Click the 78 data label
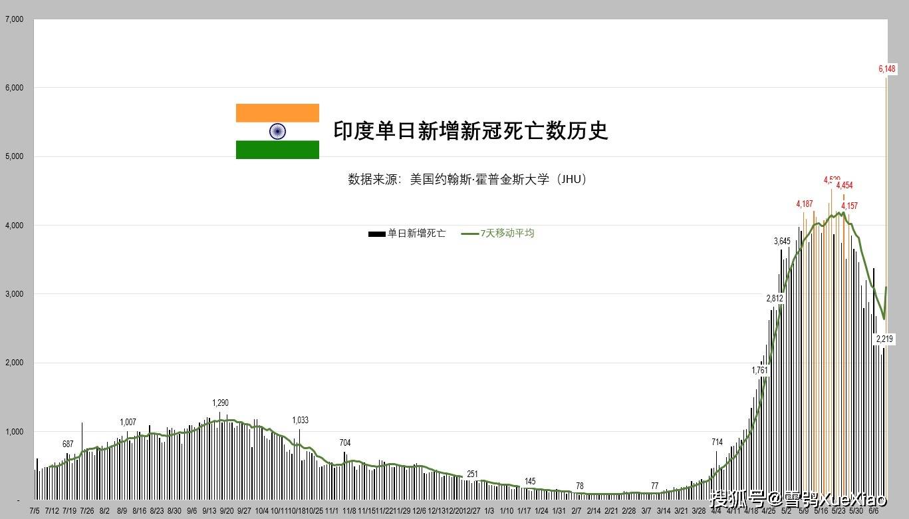 pyautogui.click(x=580, y=486)
